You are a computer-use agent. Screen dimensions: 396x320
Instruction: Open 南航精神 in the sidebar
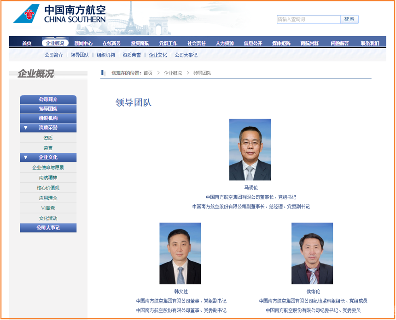coord(48,178)
